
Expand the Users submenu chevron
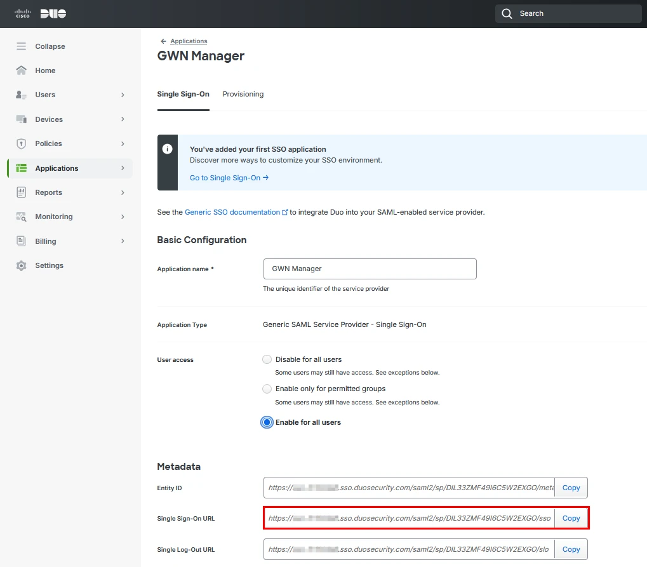[123, 95]
